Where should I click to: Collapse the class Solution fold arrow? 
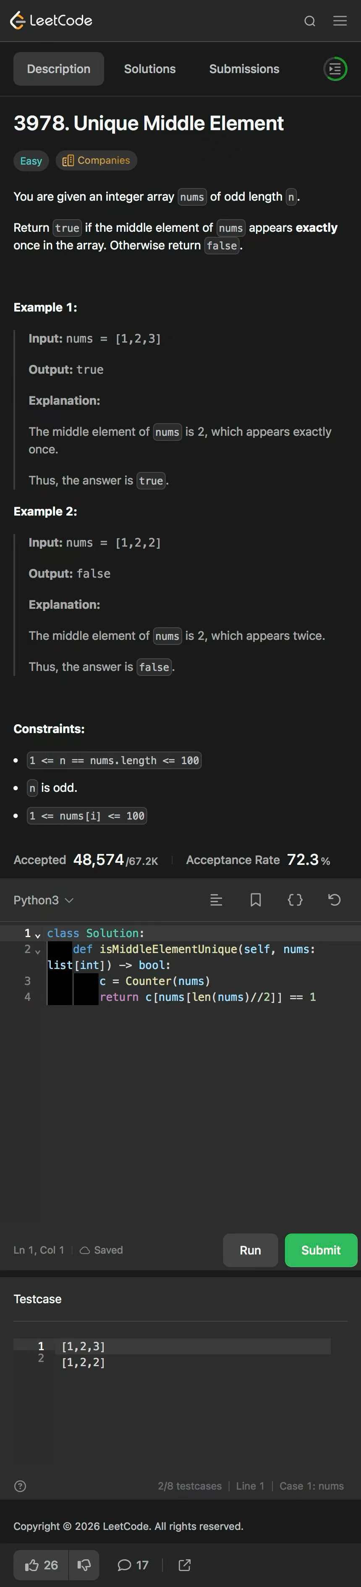[x=38, y=936]
